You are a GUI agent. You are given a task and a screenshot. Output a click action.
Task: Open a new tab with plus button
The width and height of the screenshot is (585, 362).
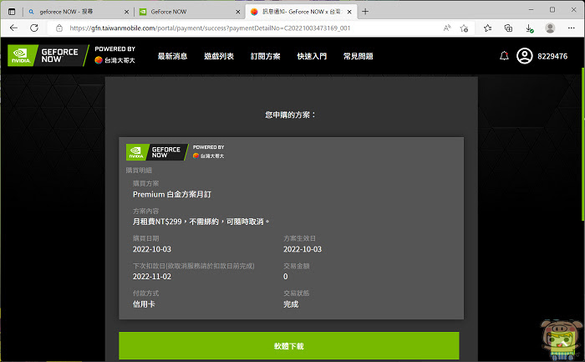point(365,12)
